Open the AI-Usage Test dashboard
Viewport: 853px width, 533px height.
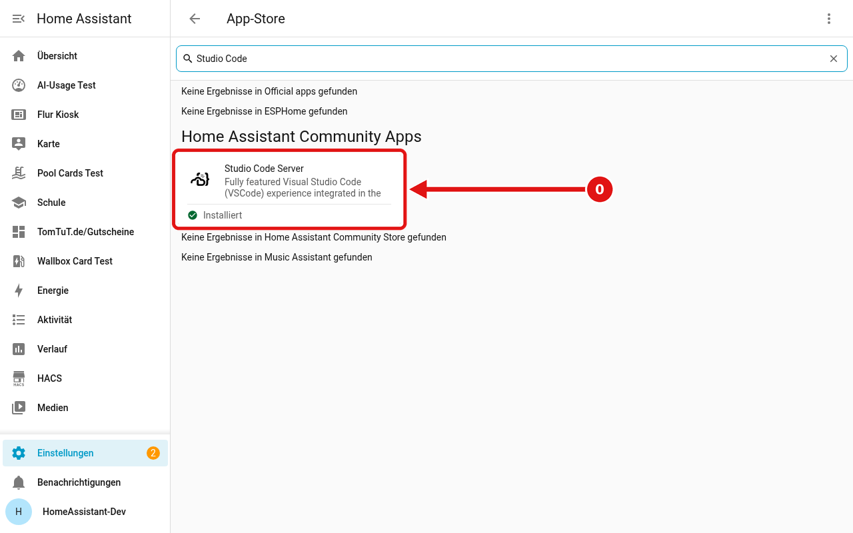(x=85, y=85)
